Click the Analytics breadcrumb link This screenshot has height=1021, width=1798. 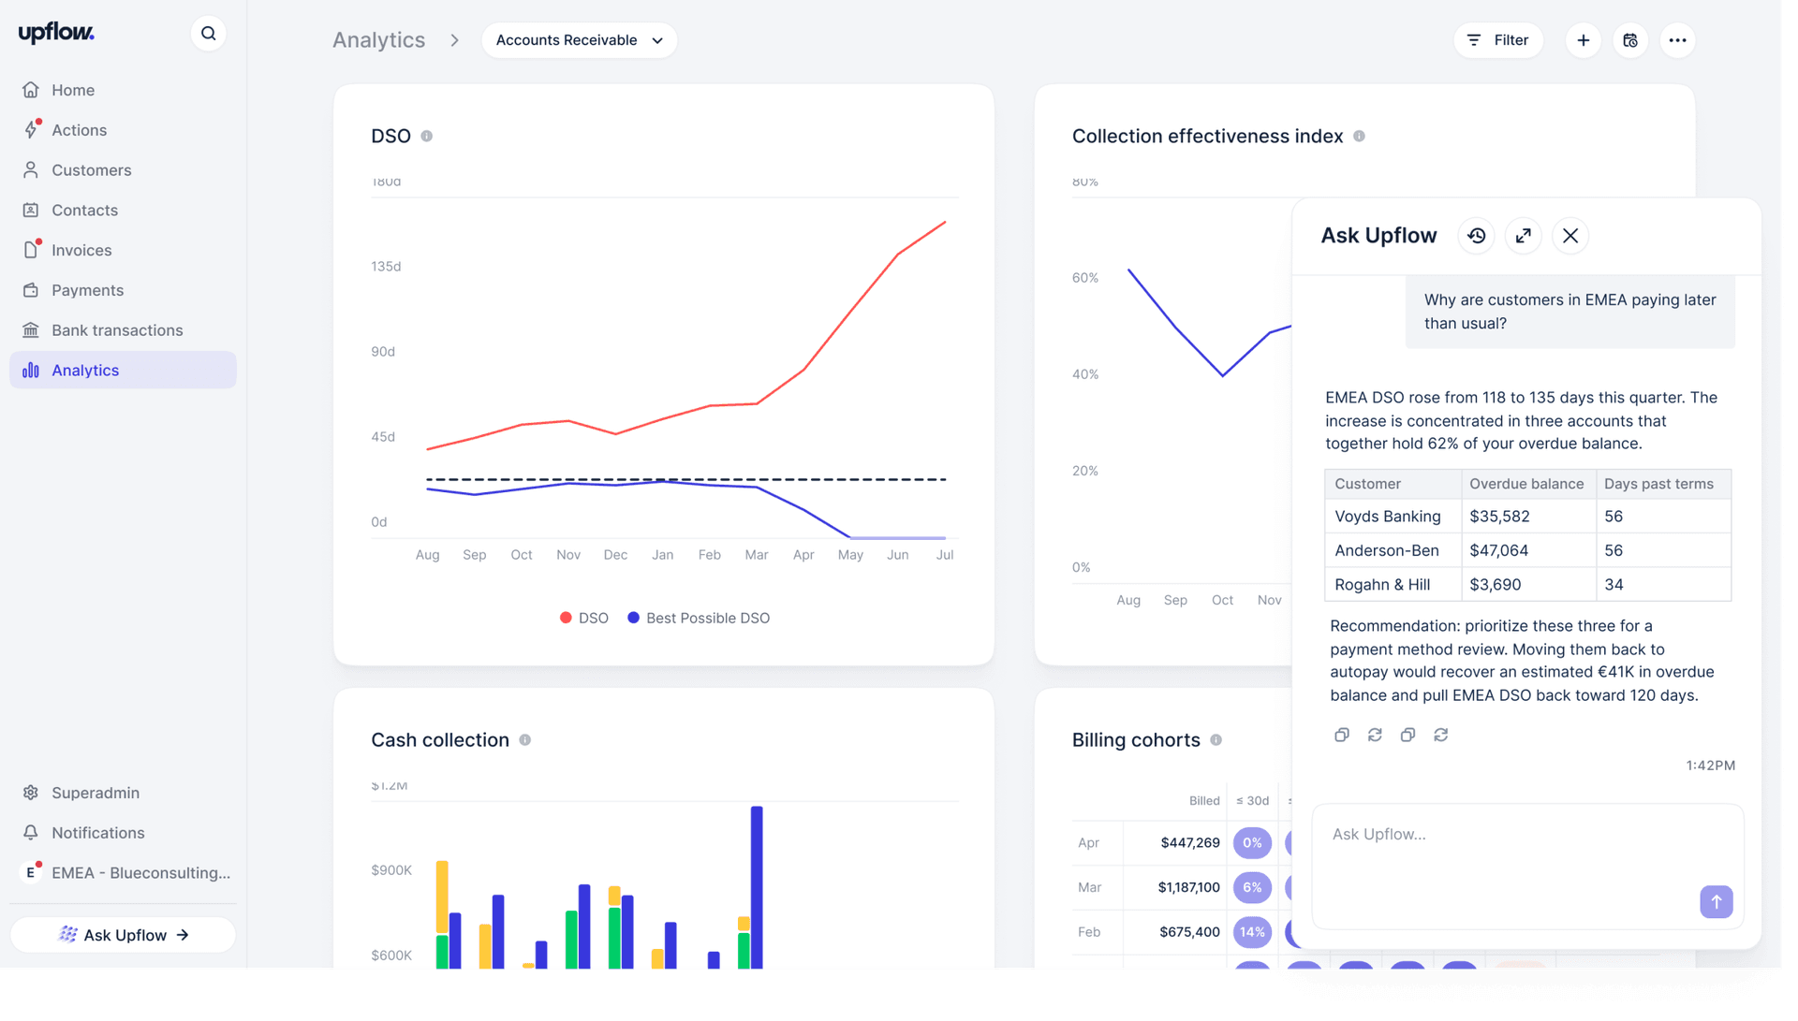(378, 40)
